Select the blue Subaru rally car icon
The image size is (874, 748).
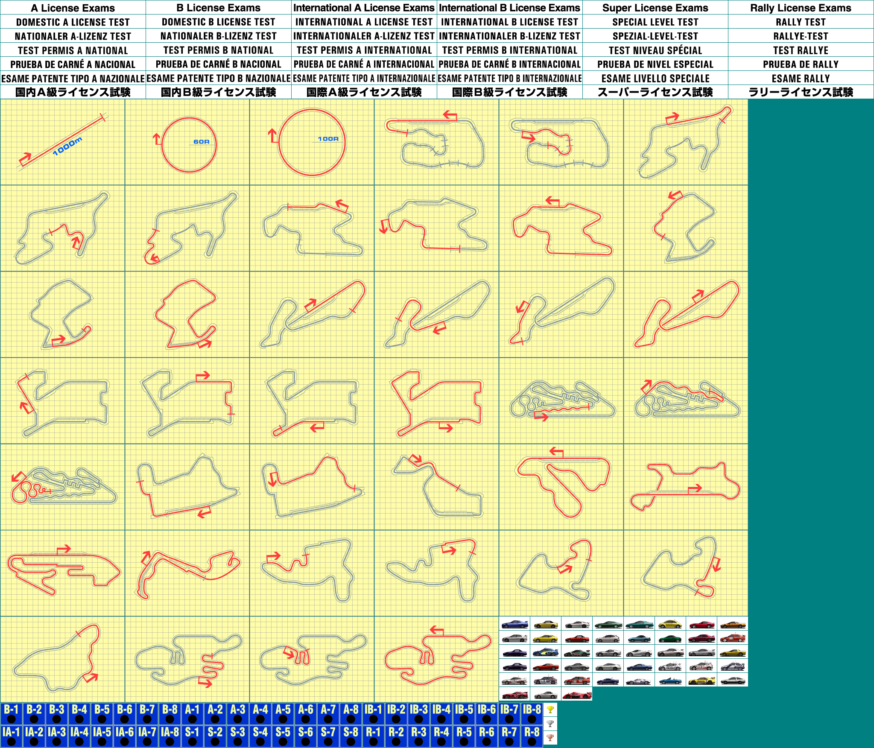tap(546, 652)
